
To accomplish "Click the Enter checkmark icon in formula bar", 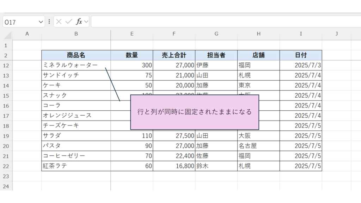I will (68, 22).
